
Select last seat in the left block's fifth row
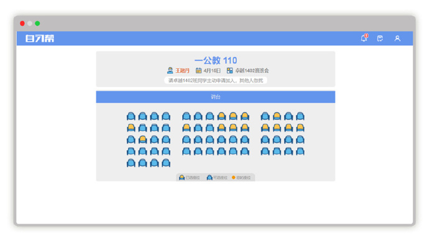(x=166, y=163)
